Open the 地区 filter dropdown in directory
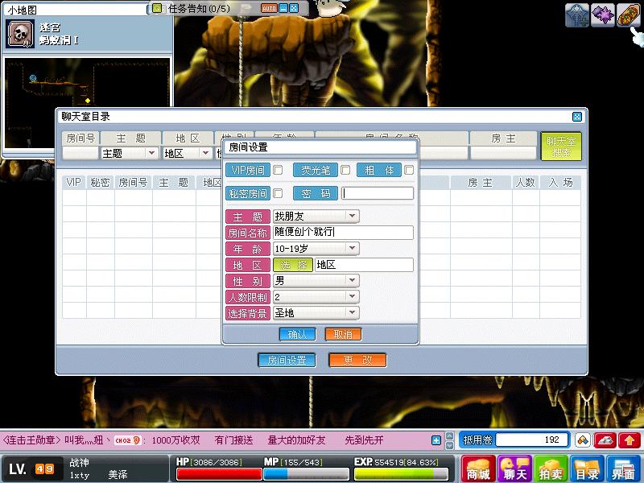The width and height of the screenshot is (644, 483). pyautogui.click(x=188, y=153)
